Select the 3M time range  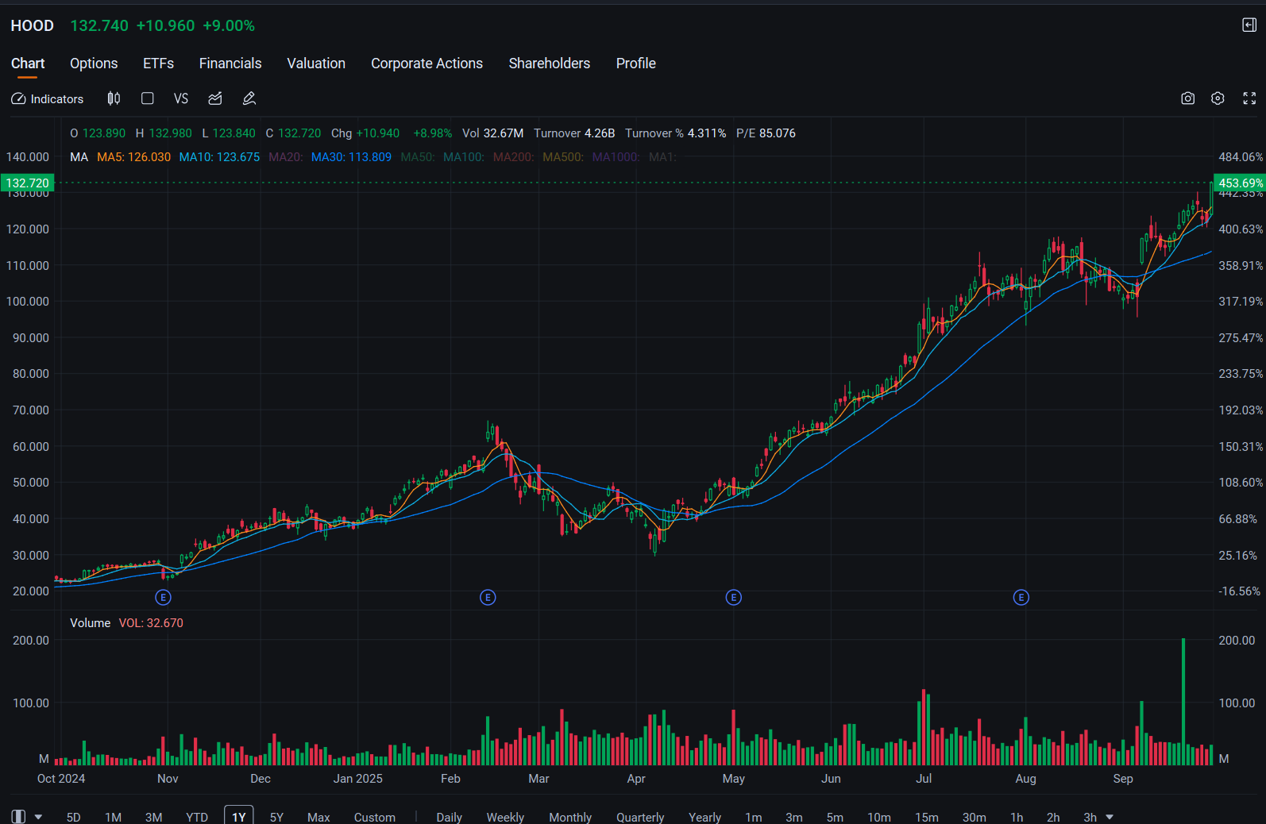pyautogui.click(x=153, y=817)
